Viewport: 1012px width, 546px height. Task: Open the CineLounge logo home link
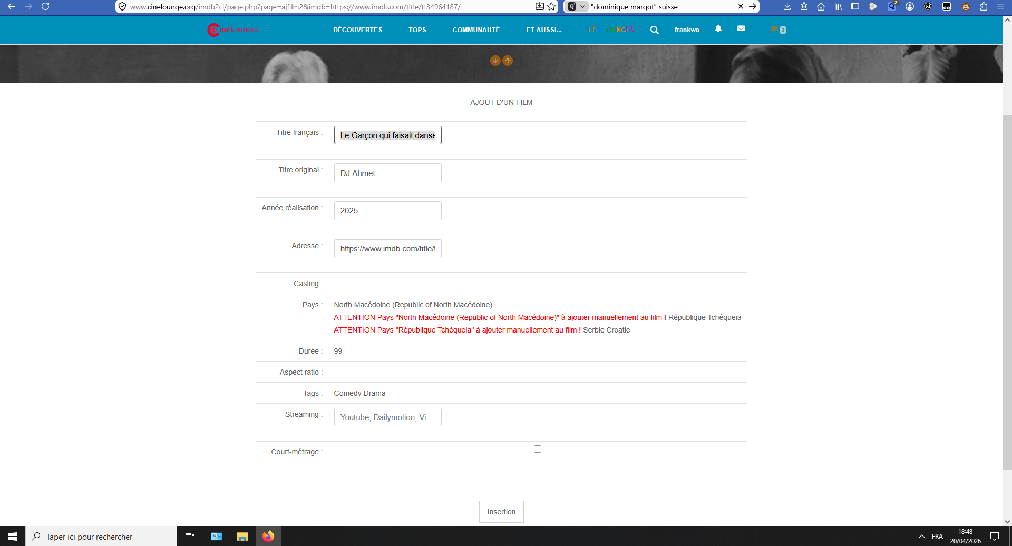[x=233, y=30]
